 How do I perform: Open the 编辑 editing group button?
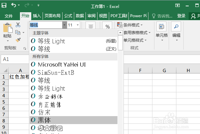tap(176, 32)
